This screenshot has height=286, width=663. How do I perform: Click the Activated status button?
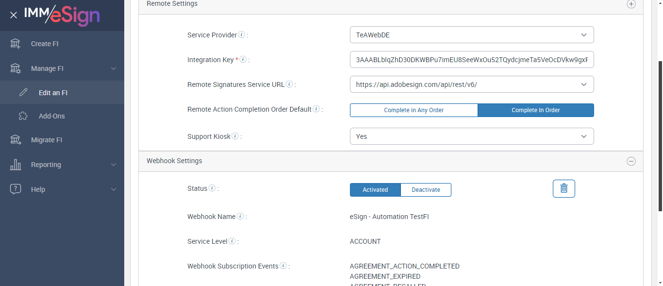375,190
